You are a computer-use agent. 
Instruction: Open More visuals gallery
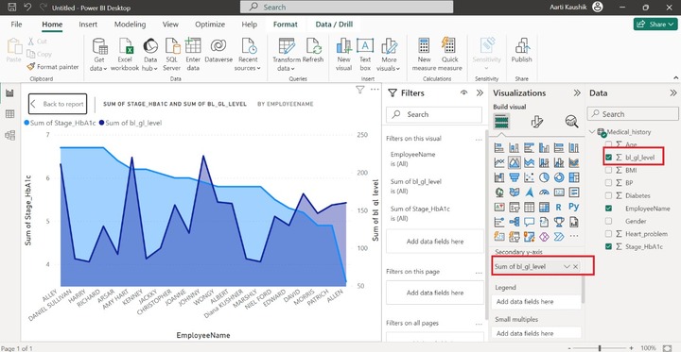click(x=389, y=55)
